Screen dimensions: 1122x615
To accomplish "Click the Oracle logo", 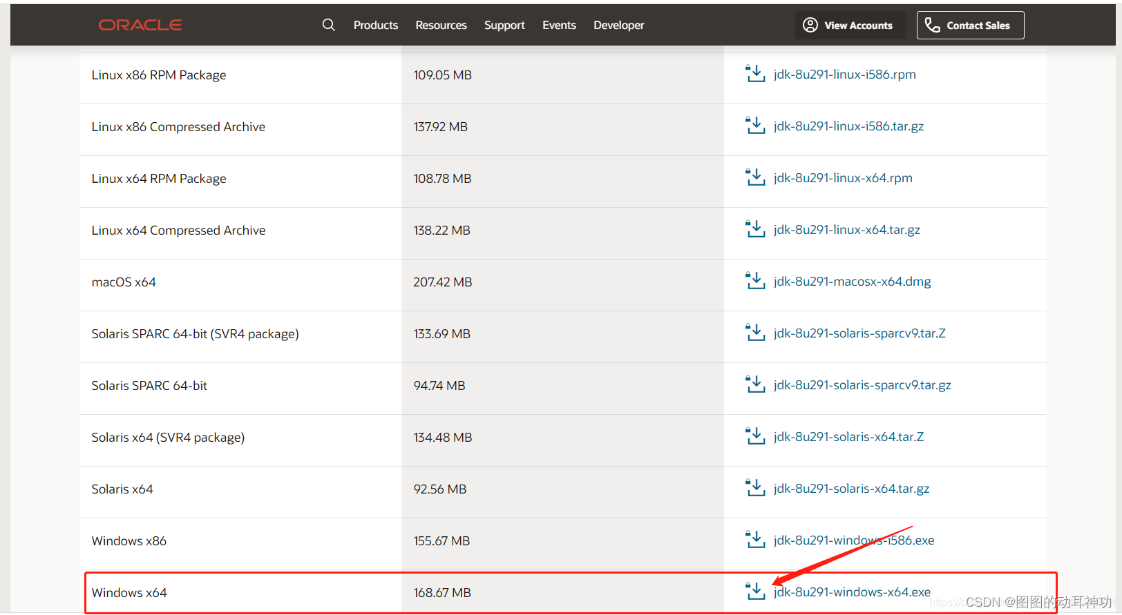I will point(140,25).
